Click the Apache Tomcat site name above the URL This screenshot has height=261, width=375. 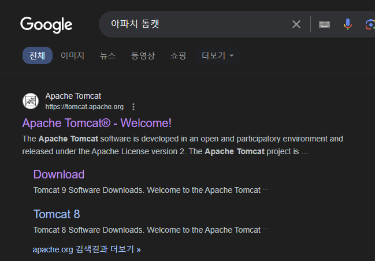(73, 96)
